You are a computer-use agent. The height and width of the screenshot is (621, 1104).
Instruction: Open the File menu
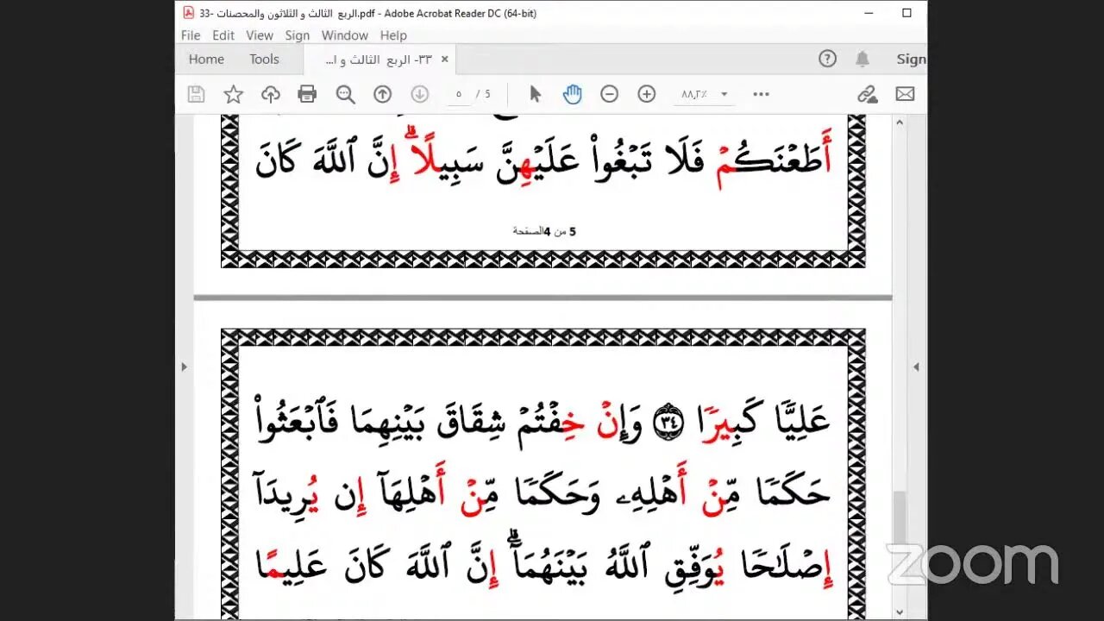coord(191,35)
